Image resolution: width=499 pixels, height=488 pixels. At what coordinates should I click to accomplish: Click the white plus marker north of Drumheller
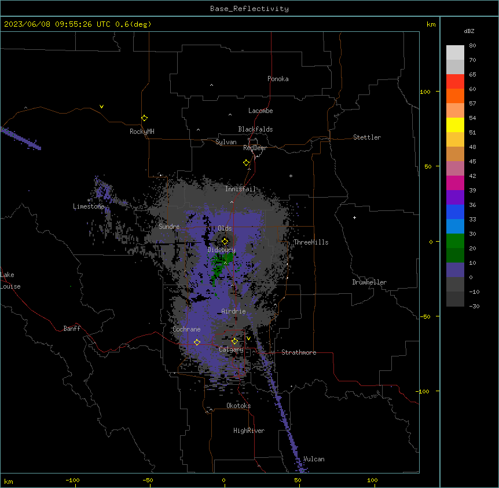coord(354,217)
